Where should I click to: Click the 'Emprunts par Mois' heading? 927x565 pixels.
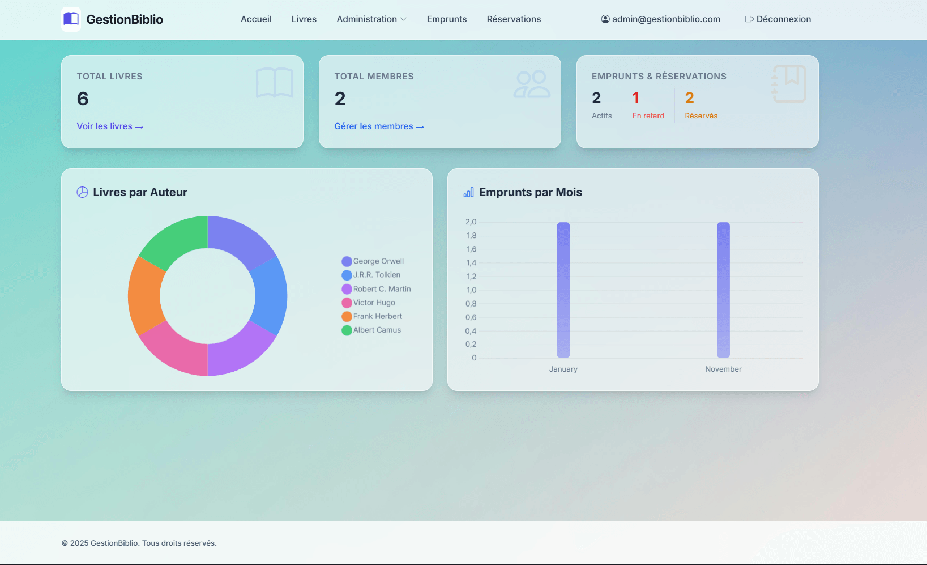point(531,192)
